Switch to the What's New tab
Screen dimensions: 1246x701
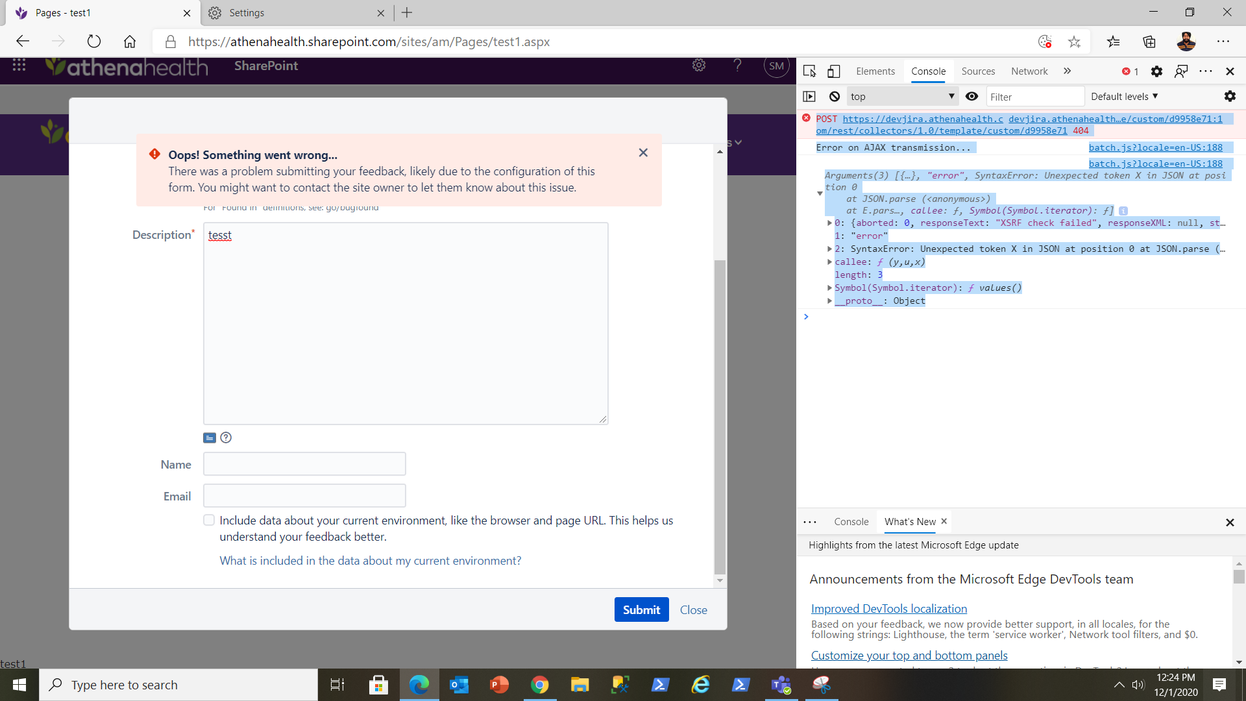pyautogui.click(x=909, y=521)
